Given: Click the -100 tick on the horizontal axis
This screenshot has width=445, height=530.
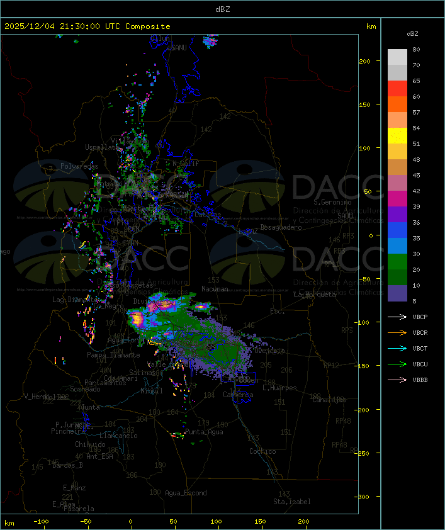Looking at the screenshot, I should tap(41, 522).
